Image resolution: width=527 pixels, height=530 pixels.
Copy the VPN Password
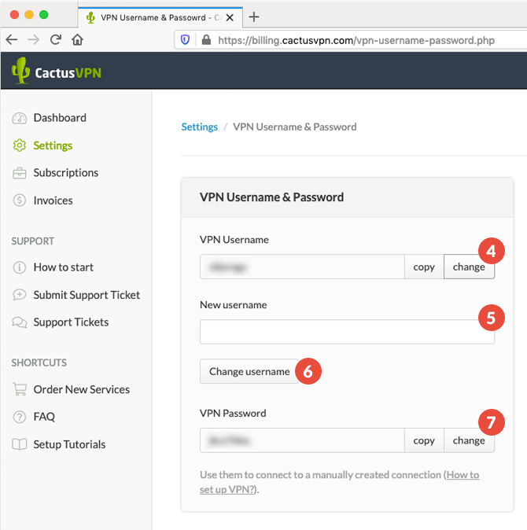pos(424,440)
